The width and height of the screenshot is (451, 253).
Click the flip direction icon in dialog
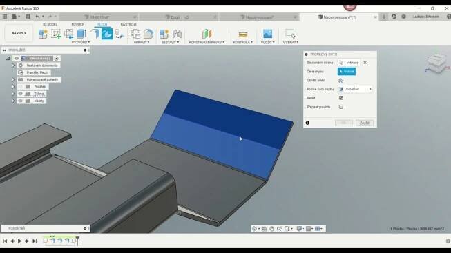(x=340, y=81)
